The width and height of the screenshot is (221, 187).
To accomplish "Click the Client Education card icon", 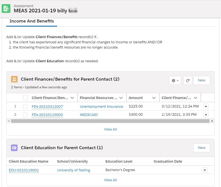I will 14,148.
